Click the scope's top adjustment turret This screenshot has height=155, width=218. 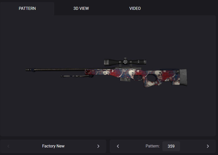click(x=125, y=58)
